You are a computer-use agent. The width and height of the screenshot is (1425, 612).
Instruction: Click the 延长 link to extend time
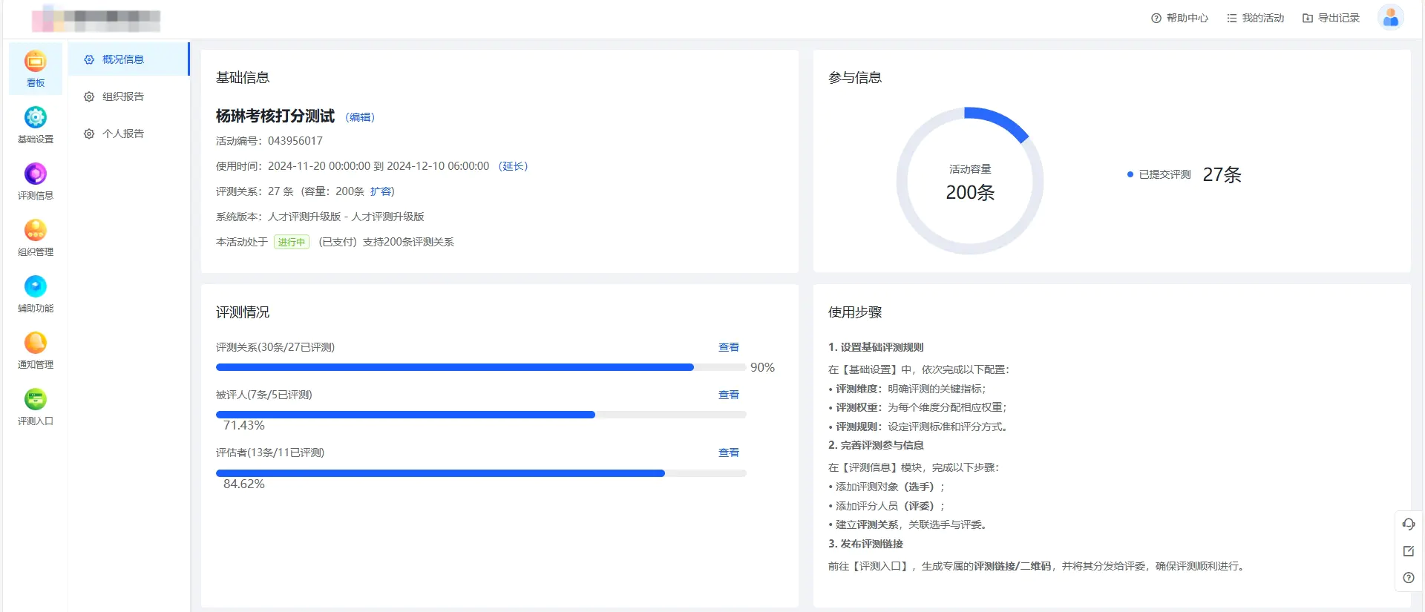[x=513, y=166]
